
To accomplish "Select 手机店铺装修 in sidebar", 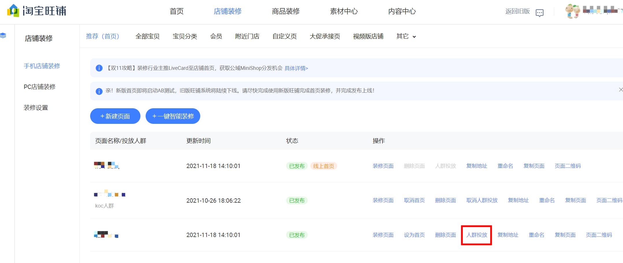I will (x=42, y=66).
